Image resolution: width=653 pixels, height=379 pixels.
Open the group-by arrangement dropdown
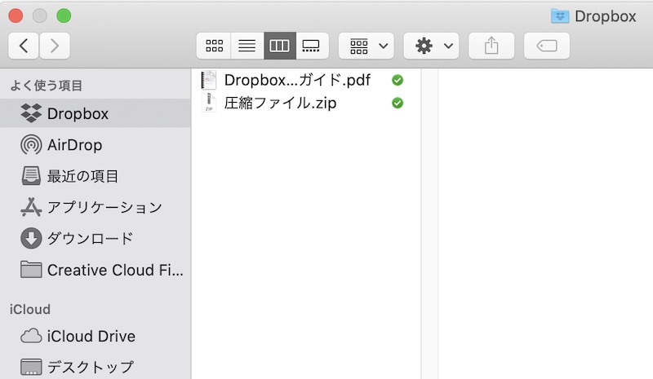point(366,46)
